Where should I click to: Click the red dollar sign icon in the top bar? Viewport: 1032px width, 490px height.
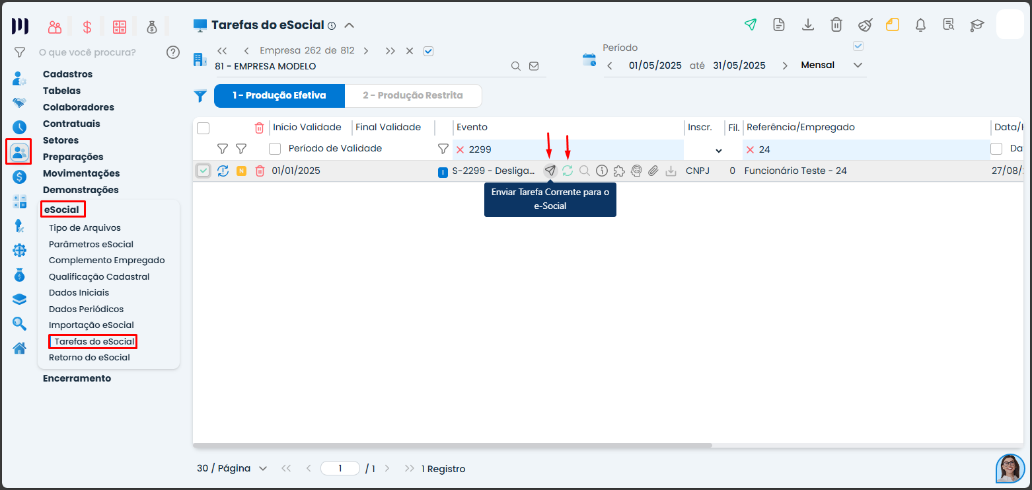click(x=87, y=27)
